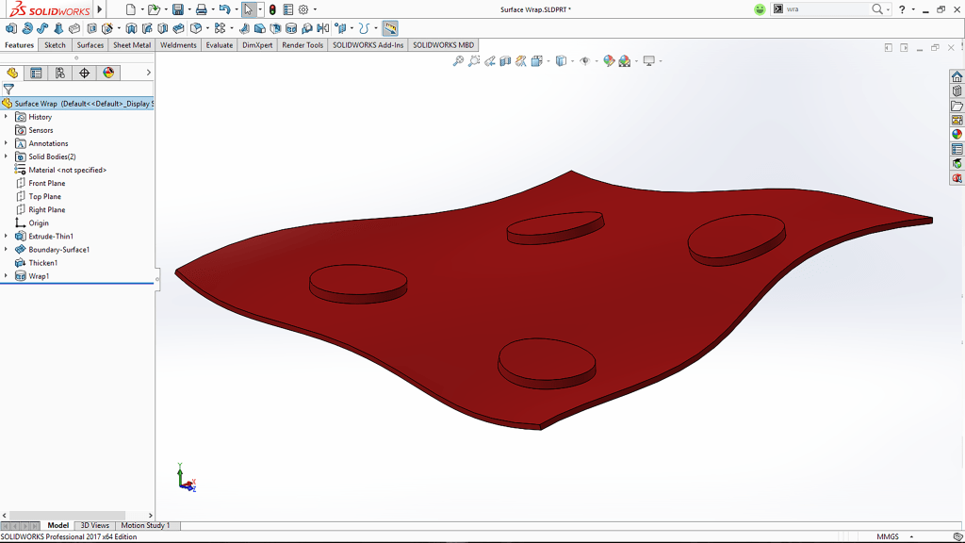Image resolution: width=965 pixels, height=543 pixels.
Task: Click the Design Library icon in task pane
Action: [957, 91]
